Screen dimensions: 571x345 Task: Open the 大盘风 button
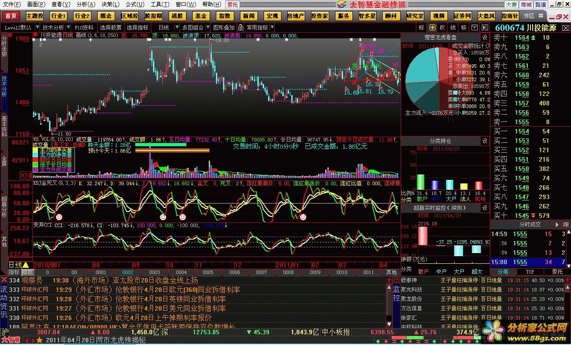(486, 16)
